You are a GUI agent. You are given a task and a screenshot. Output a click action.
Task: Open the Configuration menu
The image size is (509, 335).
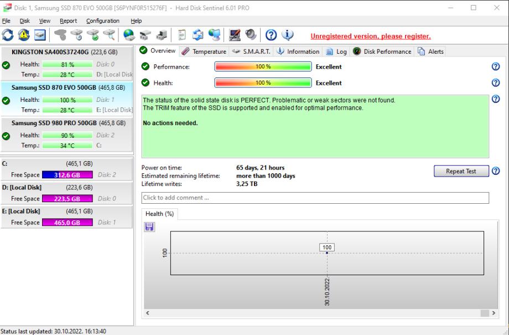click(x=103, y=21)
